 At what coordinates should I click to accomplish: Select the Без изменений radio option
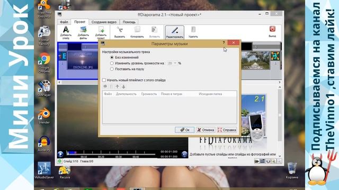click(x=112, y=58)
